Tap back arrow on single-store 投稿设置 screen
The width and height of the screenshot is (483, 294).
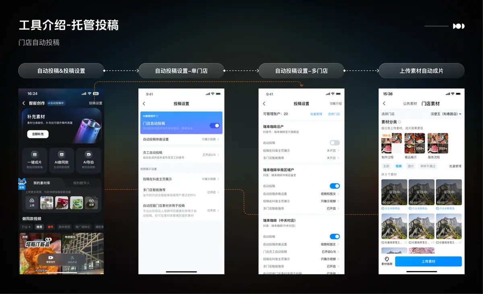coord(144,104)
